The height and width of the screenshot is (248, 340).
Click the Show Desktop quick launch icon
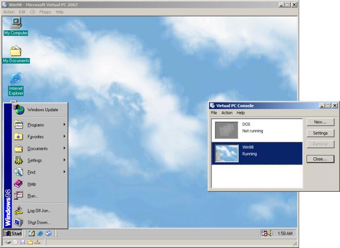pos(32,233)
